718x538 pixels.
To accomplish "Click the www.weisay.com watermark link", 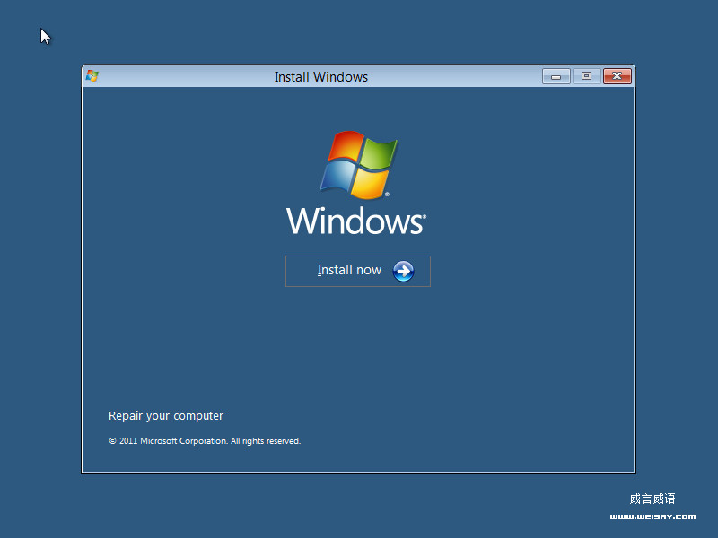I will point(652,516).
